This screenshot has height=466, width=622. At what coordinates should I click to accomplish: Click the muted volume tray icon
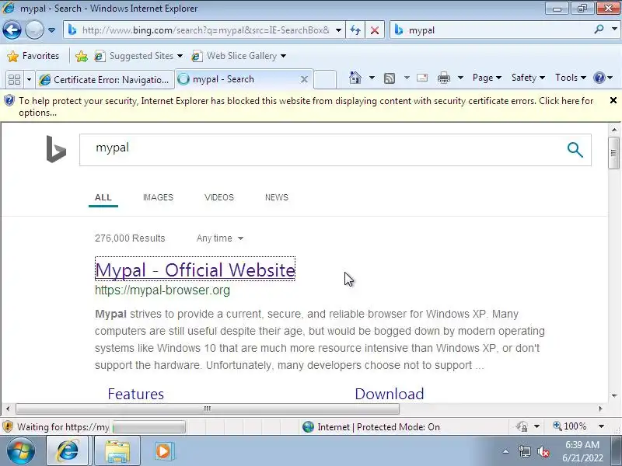click(x=543, y=451)
